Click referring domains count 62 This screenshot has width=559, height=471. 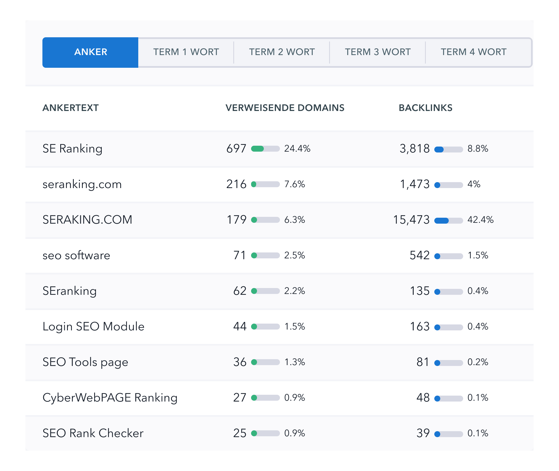240,291
